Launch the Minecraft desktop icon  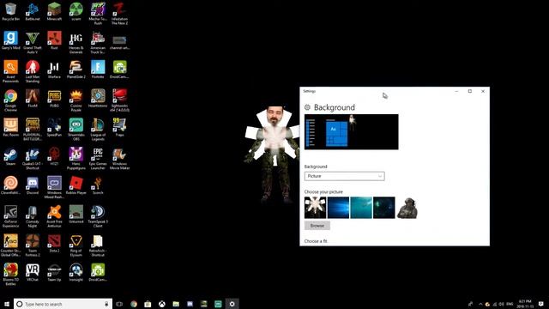54,11
